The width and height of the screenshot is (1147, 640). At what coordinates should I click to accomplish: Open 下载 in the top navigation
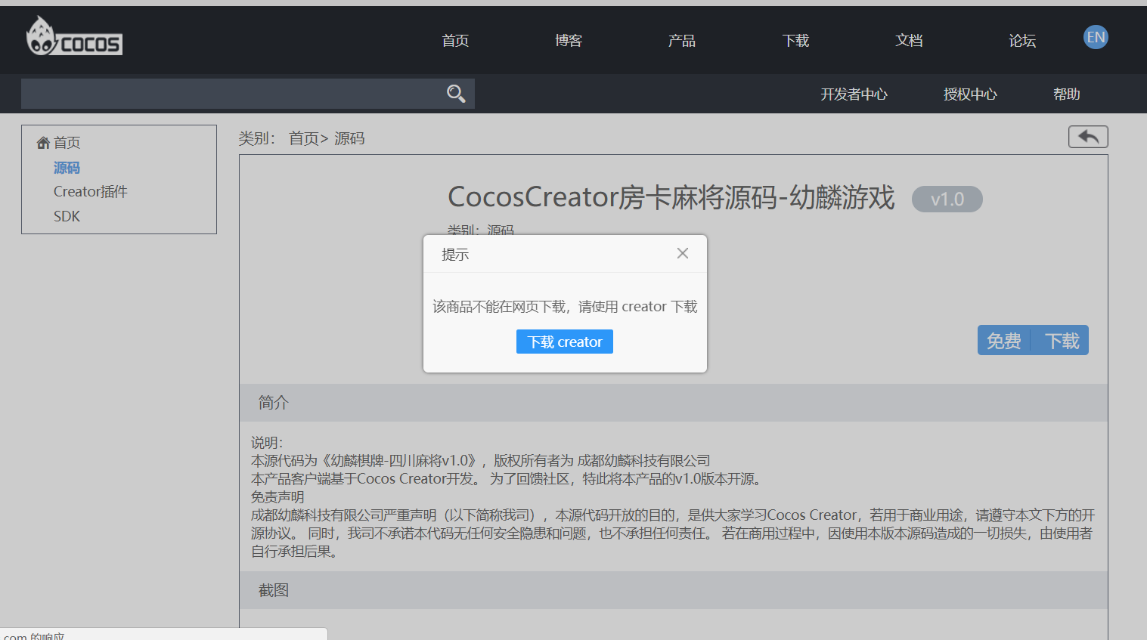pos(795,40)
